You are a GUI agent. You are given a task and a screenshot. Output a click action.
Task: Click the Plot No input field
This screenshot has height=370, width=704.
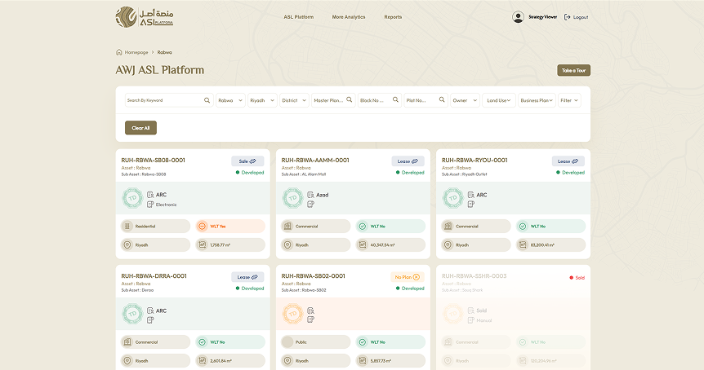[x=426, y=100]
